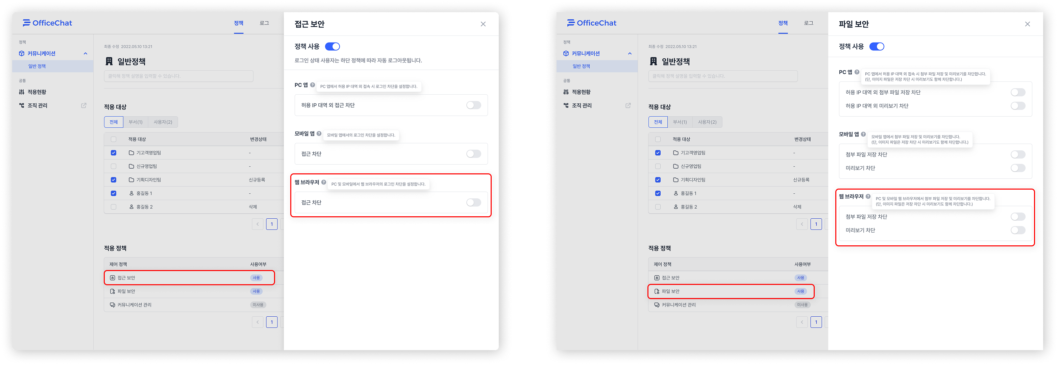Check 신규영업팀 checkbox in the 접근 보안 screenshot
This screenshot has width=1058, height=365.
[114, 166]
